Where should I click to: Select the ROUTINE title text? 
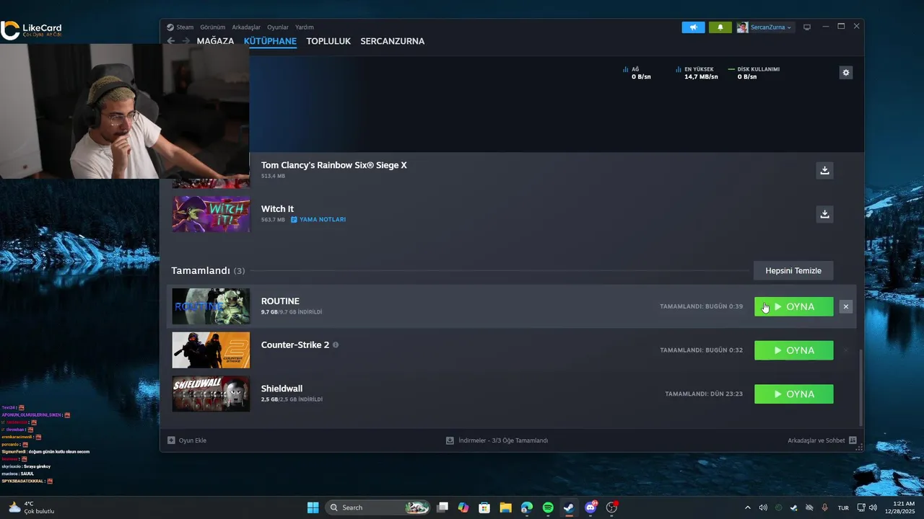280,301
